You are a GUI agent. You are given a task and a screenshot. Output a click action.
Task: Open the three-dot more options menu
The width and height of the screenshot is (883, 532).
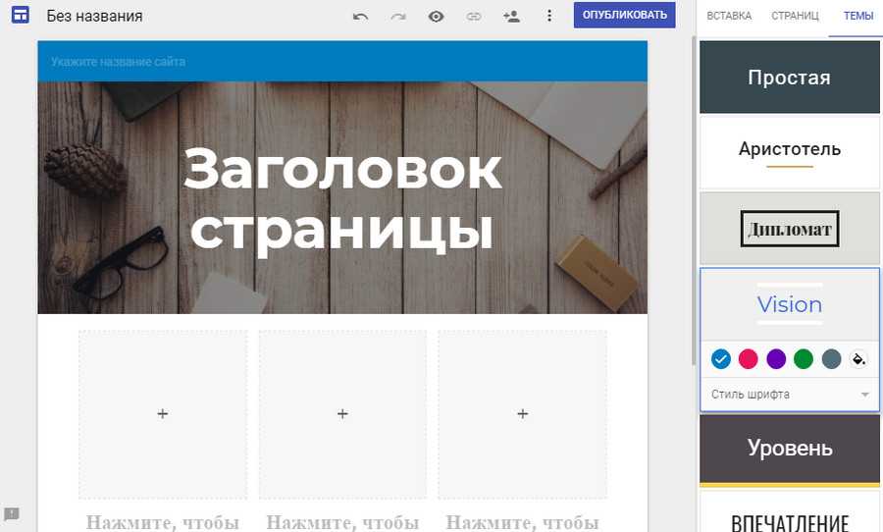pyautogui.click(x=549, y=16)
